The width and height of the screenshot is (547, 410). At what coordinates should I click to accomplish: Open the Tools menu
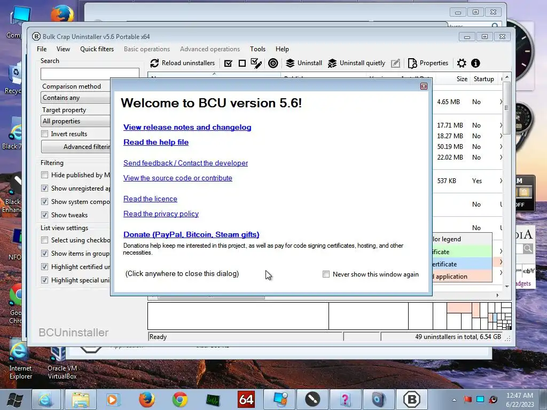click(257, 49)
